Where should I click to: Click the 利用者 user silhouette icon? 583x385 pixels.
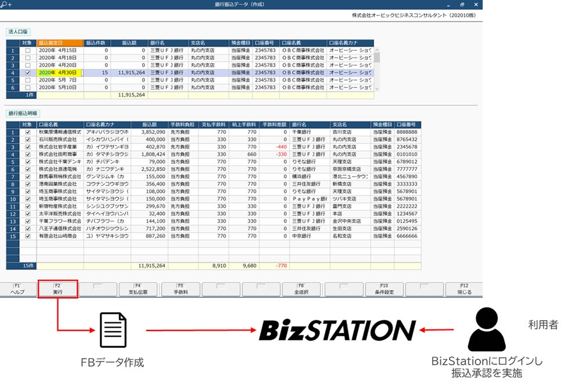[486, 329]
